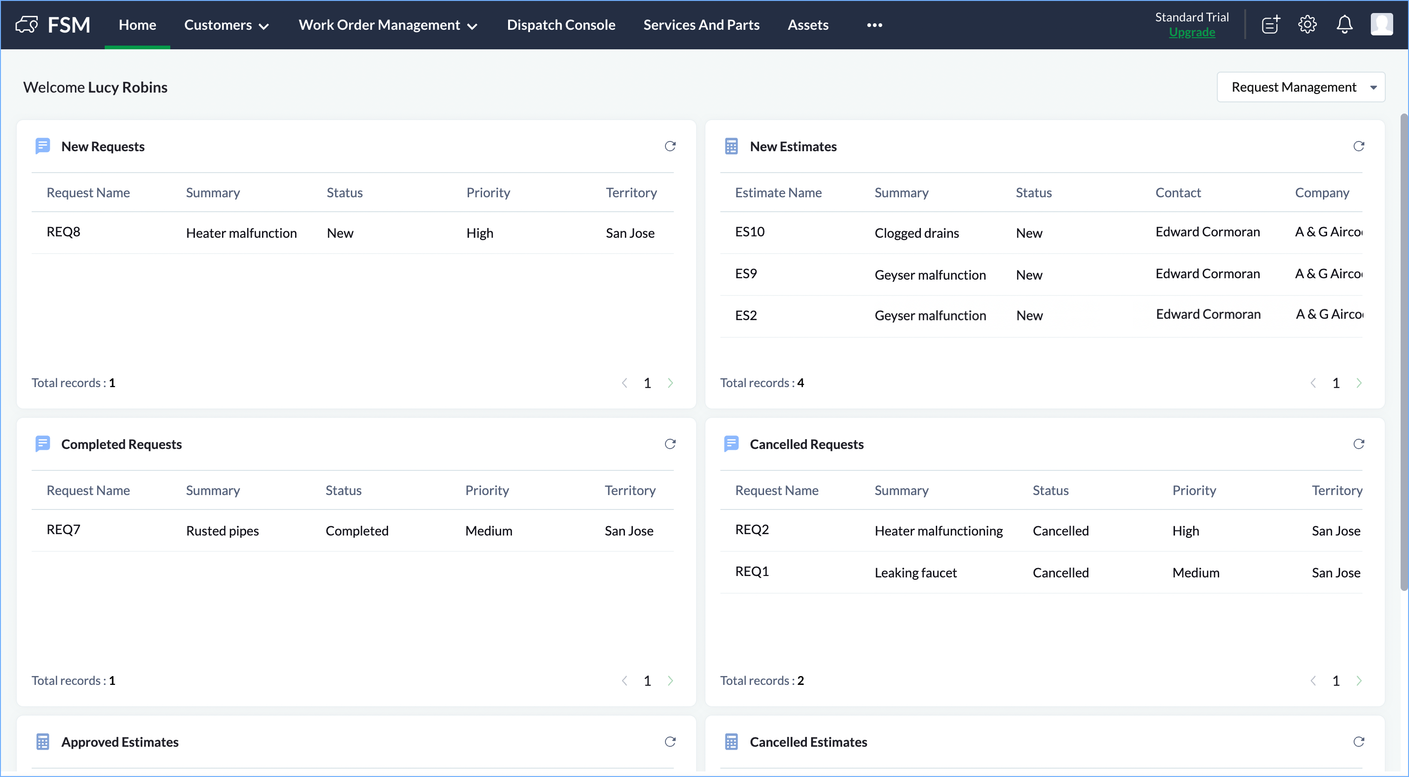Open the quick create record icon
Viewport: 1409px width, 777px height.
click(1271, 25)
